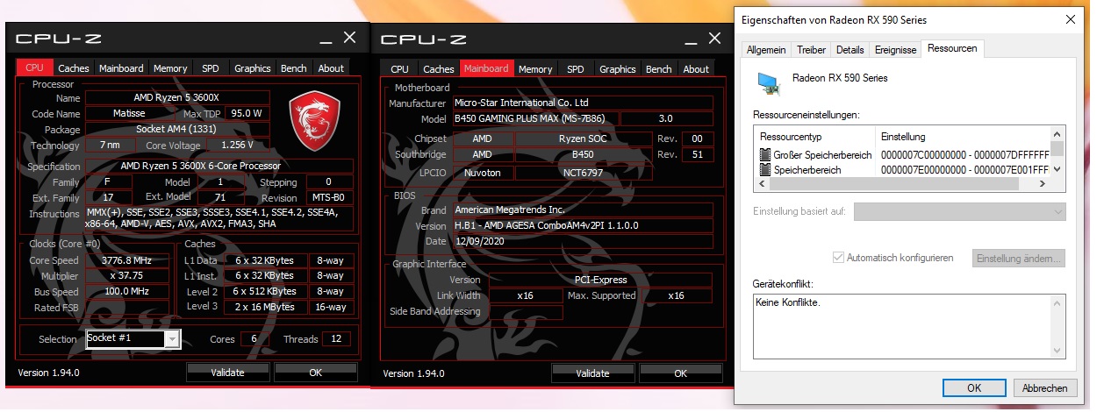Open the Mainboard tab in left CPU-Z window
Screen dimensions: 1104x412
[121, 68]
